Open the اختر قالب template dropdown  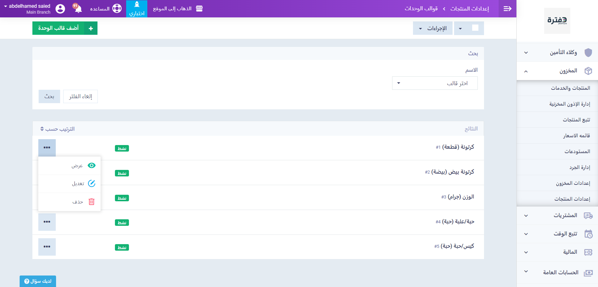pos(435,83)
